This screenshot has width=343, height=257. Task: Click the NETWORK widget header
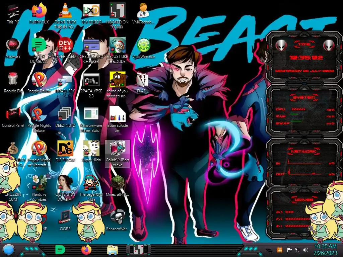click(303, 151)
